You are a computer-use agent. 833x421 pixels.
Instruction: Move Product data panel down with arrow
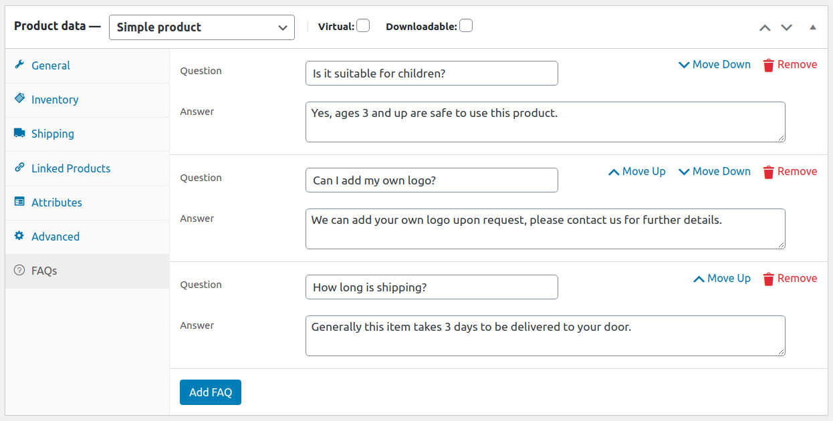787,27
